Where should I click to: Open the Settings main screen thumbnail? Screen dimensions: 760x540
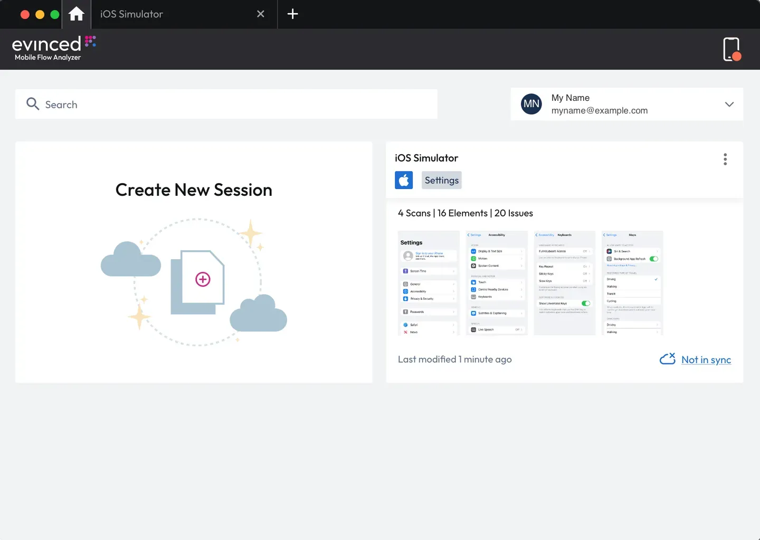pyautogui.click(x=429, y=283)
